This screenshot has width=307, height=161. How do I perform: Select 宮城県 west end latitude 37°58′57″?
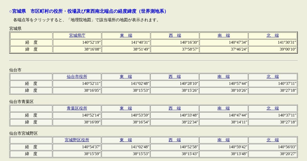pos(190,49)
